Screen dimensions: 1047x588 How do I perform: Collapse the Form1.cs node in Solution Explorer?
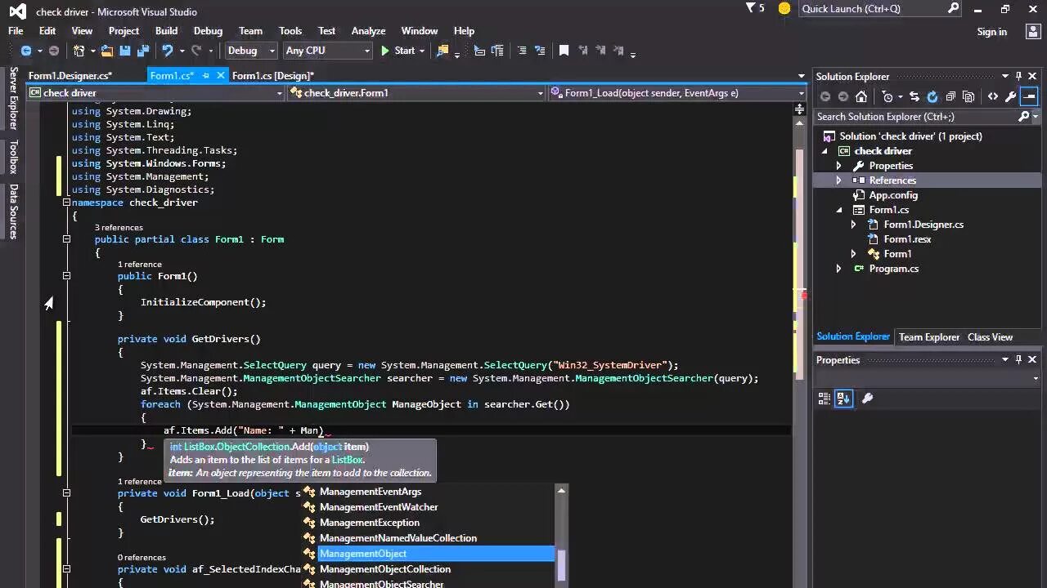[838, 210]
